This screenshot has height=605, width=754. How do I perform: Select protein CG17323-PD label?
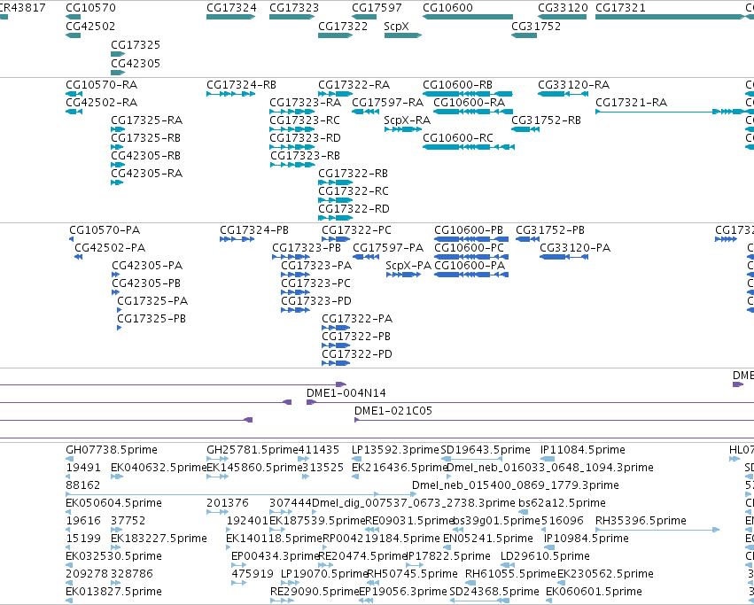(x=316, y=301)
